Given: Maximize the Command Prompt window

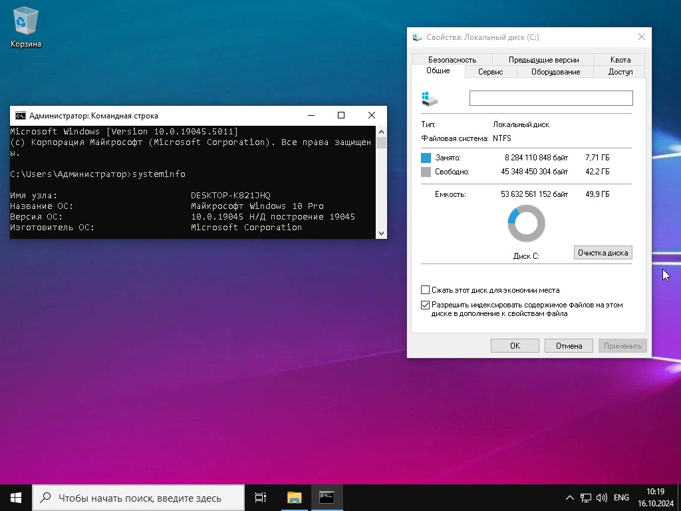Looking at the screenshot, I should click(x=341, y=115).
